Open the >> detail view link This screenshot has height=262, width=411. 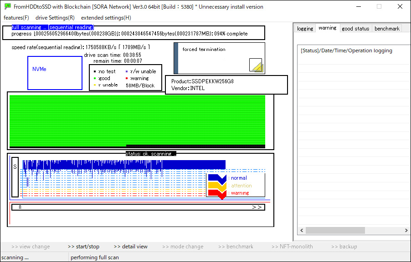pos(131,247)
